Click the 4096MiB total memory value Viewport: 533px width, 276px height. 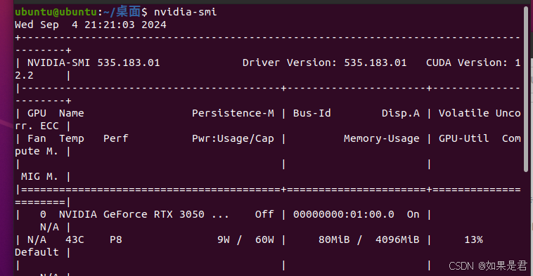click(x=397, y=239)
